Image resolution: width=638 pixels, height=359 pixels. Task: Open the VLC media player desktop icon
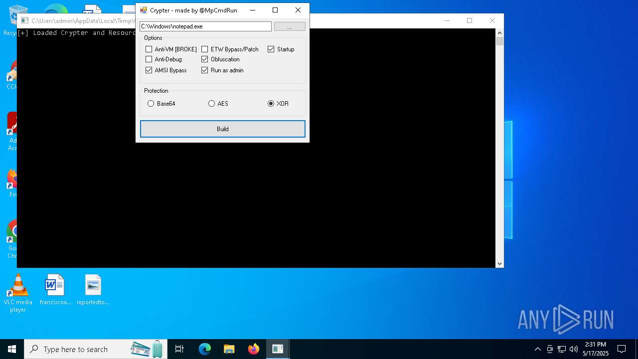18,294
